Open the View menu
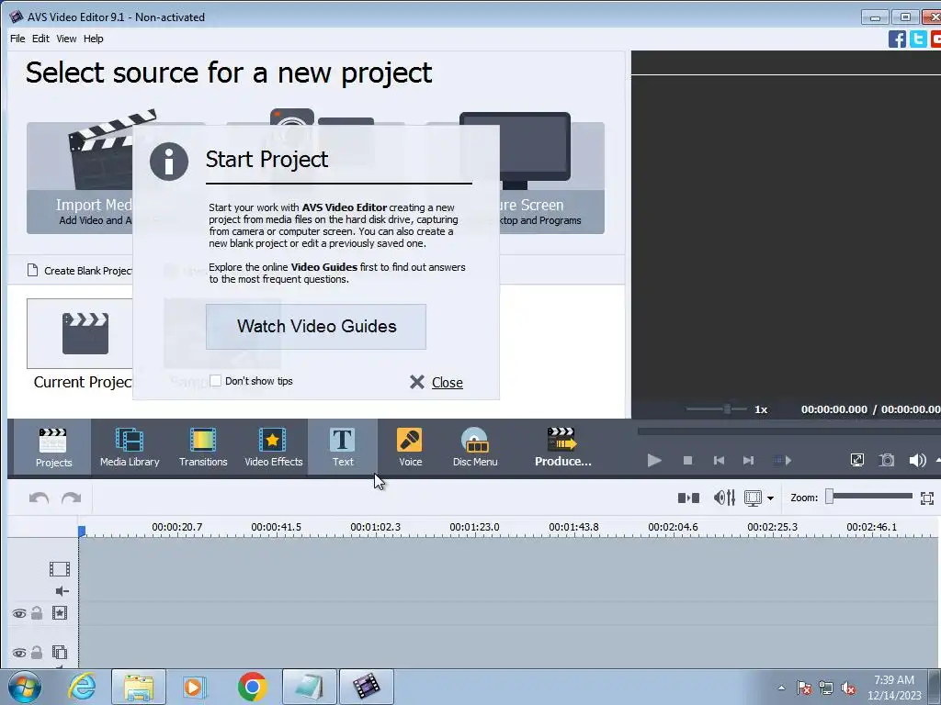 click(66, 39)
